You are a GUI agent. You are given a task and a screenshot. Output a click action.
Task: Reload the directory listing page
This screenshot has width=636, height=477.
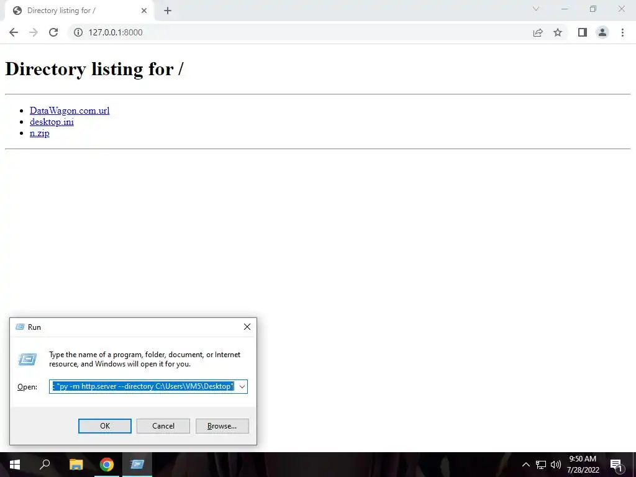pyautogui.click(x=53, y=32)
